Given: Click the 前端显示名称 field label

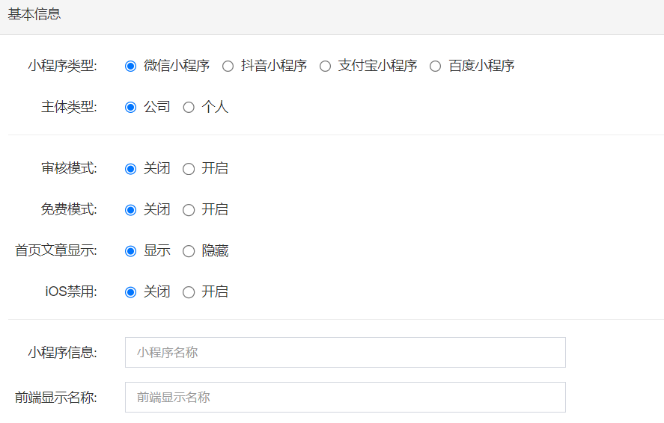Looking at the screenshot, I should [x=56, y=398].
